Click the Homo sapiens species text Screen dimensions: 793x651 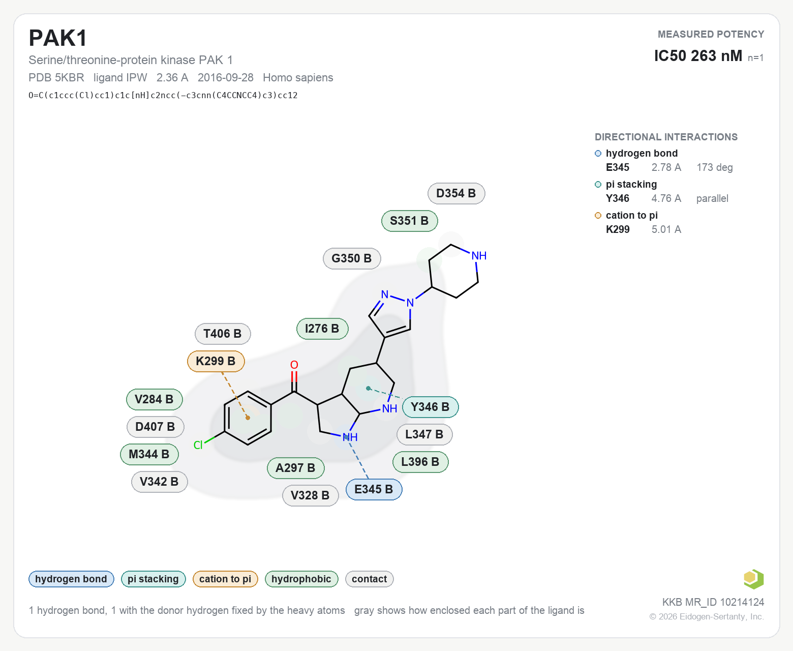click(x=298, y=78)
